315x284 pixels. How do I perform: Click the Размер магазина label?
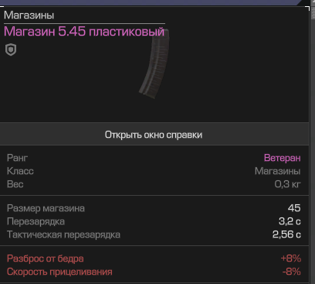pos(46,208)
